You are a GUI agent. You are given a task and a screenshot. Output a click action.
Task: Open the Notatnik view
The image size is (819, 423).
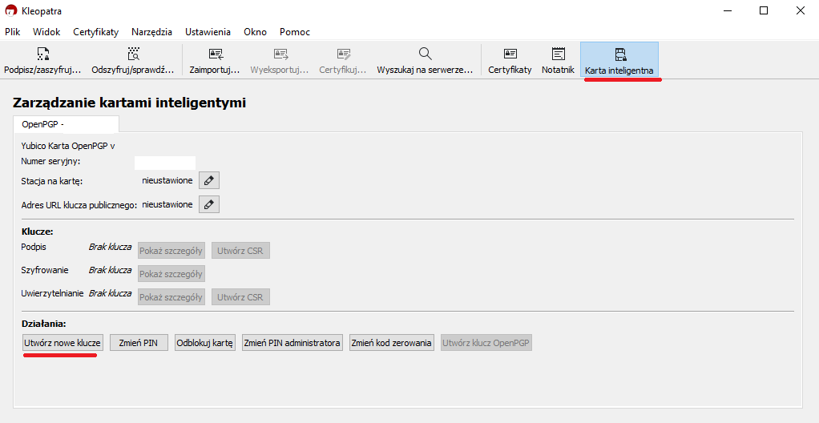pyautogui.click(x=558, y=61)
